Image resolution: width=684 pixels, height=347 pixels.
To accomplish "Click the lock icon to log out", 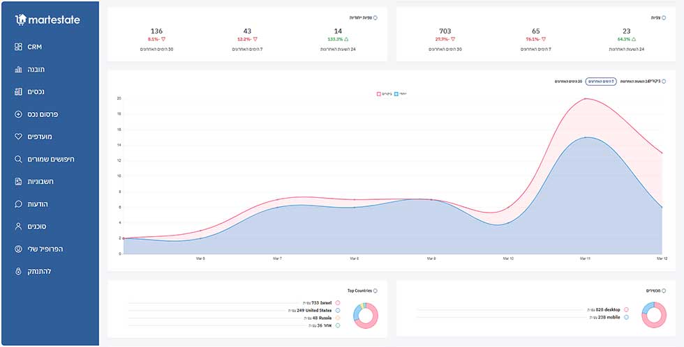I will tap(18, 271).
